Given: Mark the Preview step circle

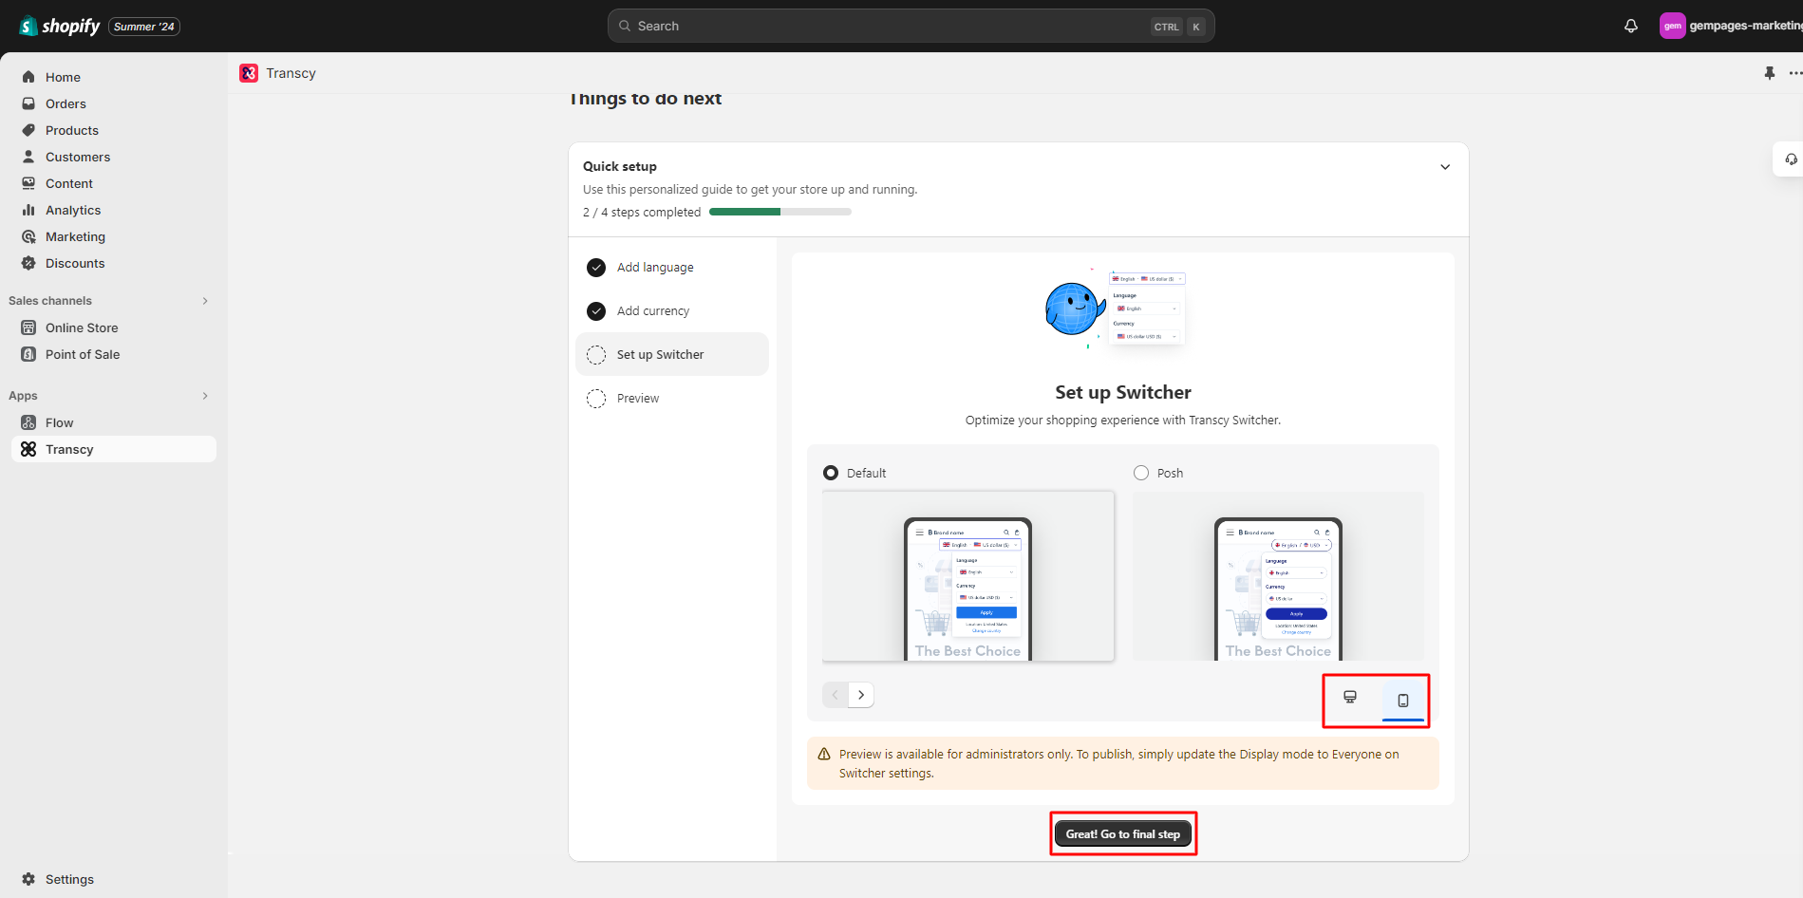Looking at the screenshot, I should 596,399.
